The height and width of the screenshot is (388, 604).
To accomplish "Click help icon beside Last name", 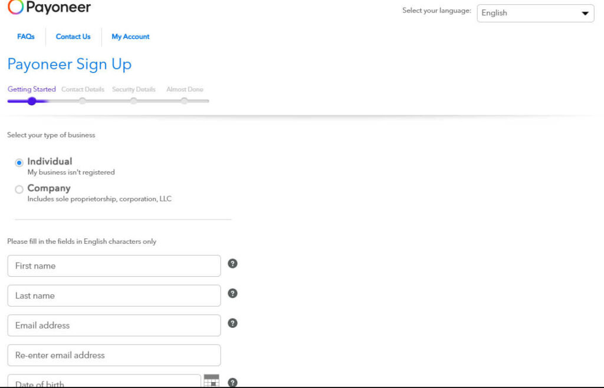I will 232,293.
